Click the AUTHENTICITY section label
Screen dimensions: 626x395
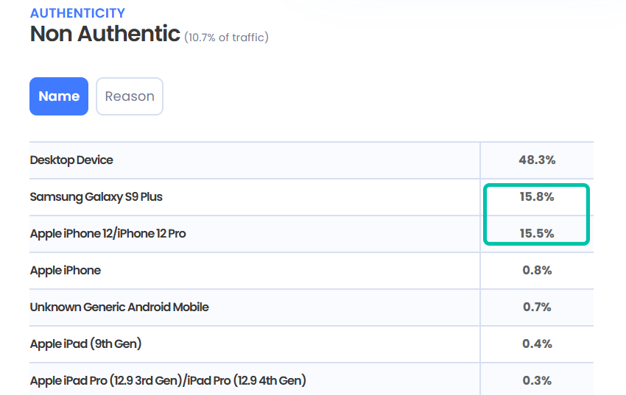point(77,13)
